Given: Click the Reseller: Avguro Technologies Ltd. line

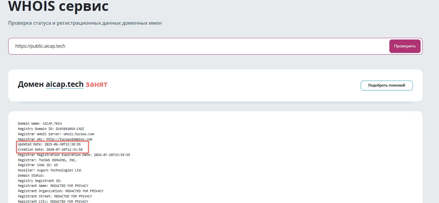Looking at the screenshot, I should pos(50,170).
